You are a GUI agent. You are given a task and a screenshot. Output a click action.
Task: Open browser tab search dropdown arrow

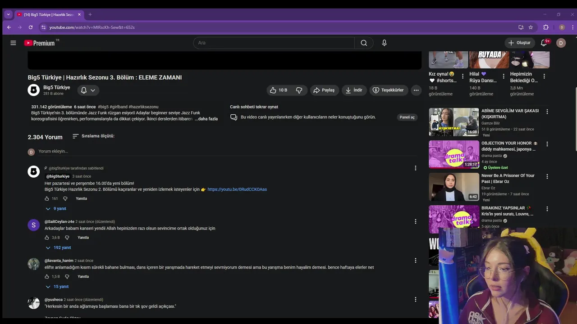(x=8, y=14)
